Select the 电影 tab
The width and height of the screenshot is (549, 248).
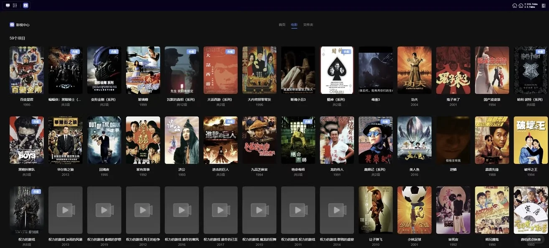[x=294, y=25]
